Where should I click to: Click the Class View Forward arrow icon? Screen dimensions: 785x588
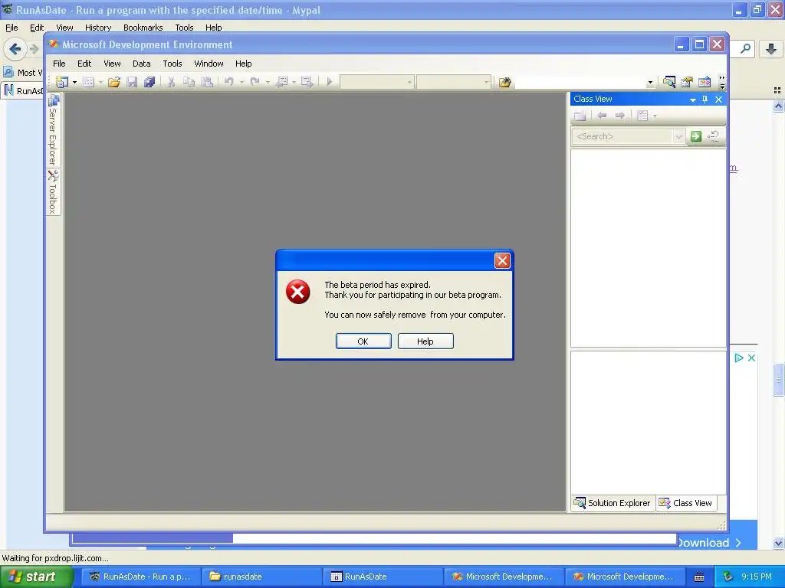[619, 116]
